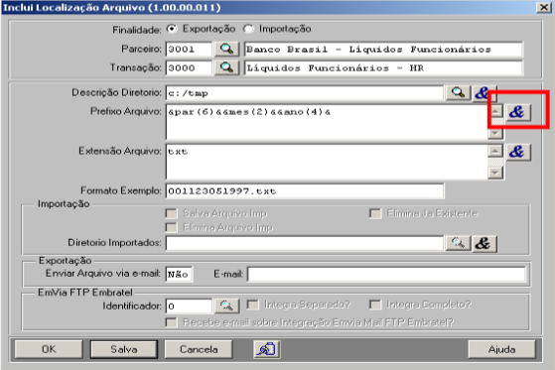
Task: Click the Descrição Diretorio field
Action: tap(305, 93)
